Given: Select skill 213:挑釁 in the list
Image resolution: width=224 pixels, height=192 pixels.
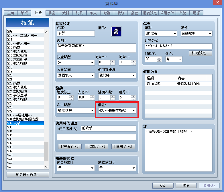Looking at the screenshot, I should [x=25, y=47].
